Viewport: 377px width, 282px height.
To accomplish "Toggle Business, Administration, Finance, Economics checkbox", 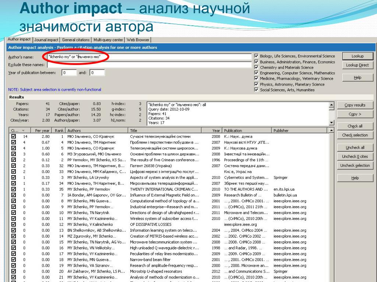I will pyautogui.click(x=256, y=62).
